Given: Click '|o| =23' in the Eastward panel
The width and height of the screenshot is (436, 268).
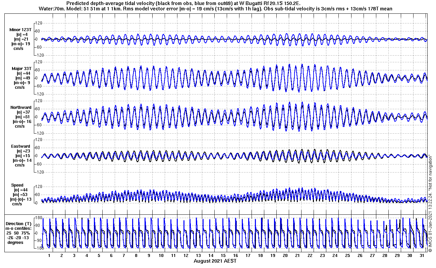Looking at the screenshot, I should [x=23, y=151].
